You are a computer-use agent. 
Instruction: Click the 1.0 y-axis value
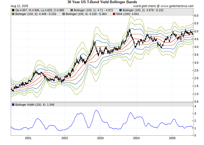pyautogui.click(x=196, y=94)
